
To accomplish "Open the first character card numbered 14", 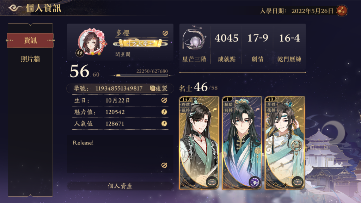I will [199, 143].
